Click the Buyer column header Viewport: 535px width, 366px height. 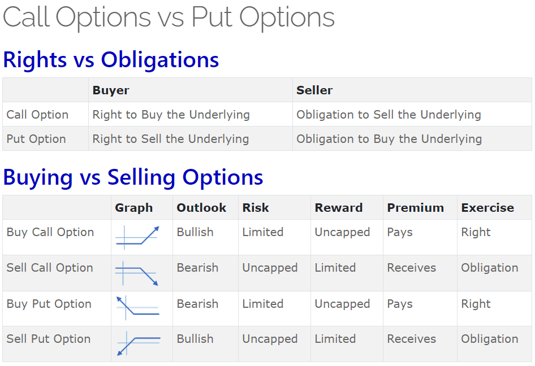point(111,90)
